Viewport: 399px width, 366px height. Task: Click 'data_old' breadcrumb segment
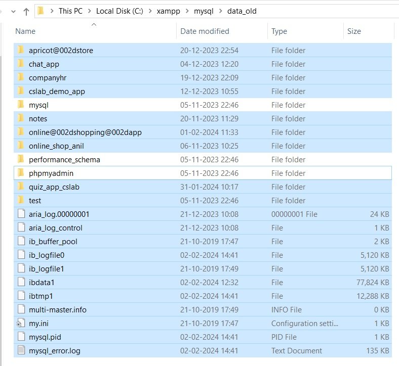pyautogui.click(x=242, y=11)
